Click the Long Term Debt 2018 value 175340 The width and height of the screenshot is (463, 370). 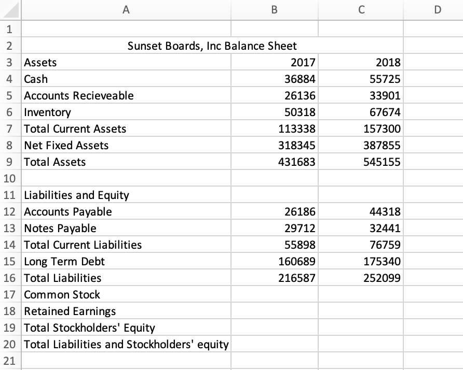point(361,261)
